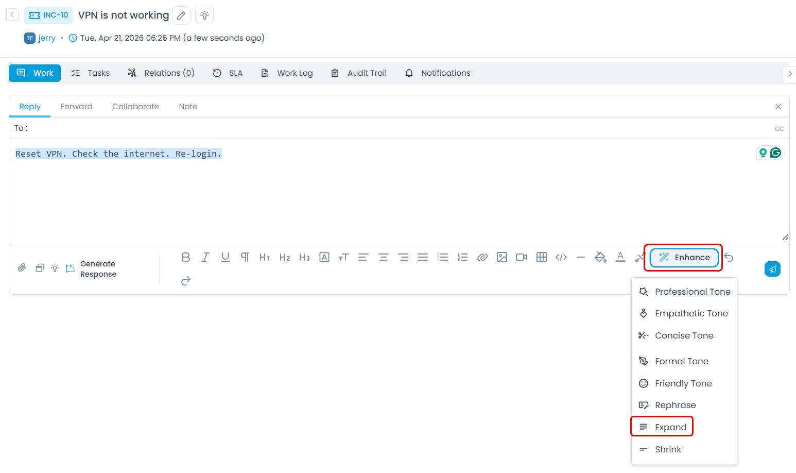Viewport: 796px width, 473px height.
Task: Click Generate Response button
Action: coord(92,269)
